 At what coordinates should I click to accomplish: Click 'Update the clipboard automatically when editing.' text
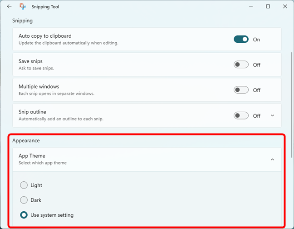pos(69,43)
